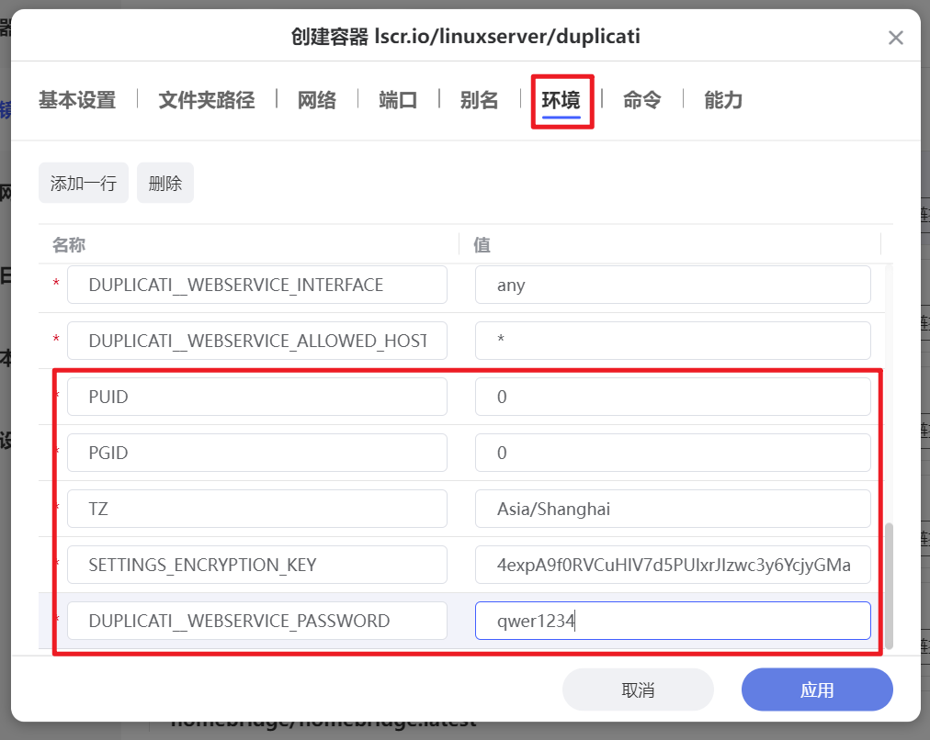Switch to the 能力 tab
This screenshot has height=740, width=930.
click(x=722, y=100)
